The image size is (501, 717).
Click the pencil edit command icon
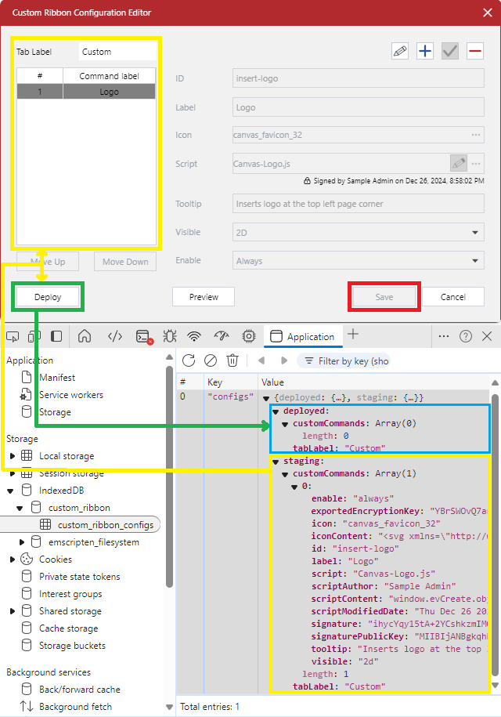click(x=400, y=51)
